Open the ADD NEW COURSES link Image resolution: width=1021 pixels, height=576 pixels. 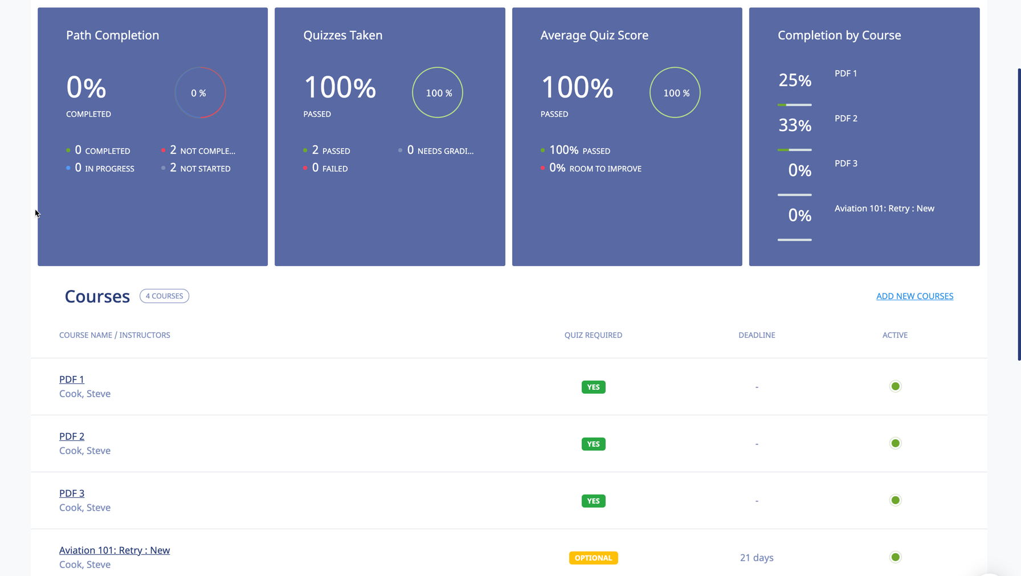tap(914, 296)
